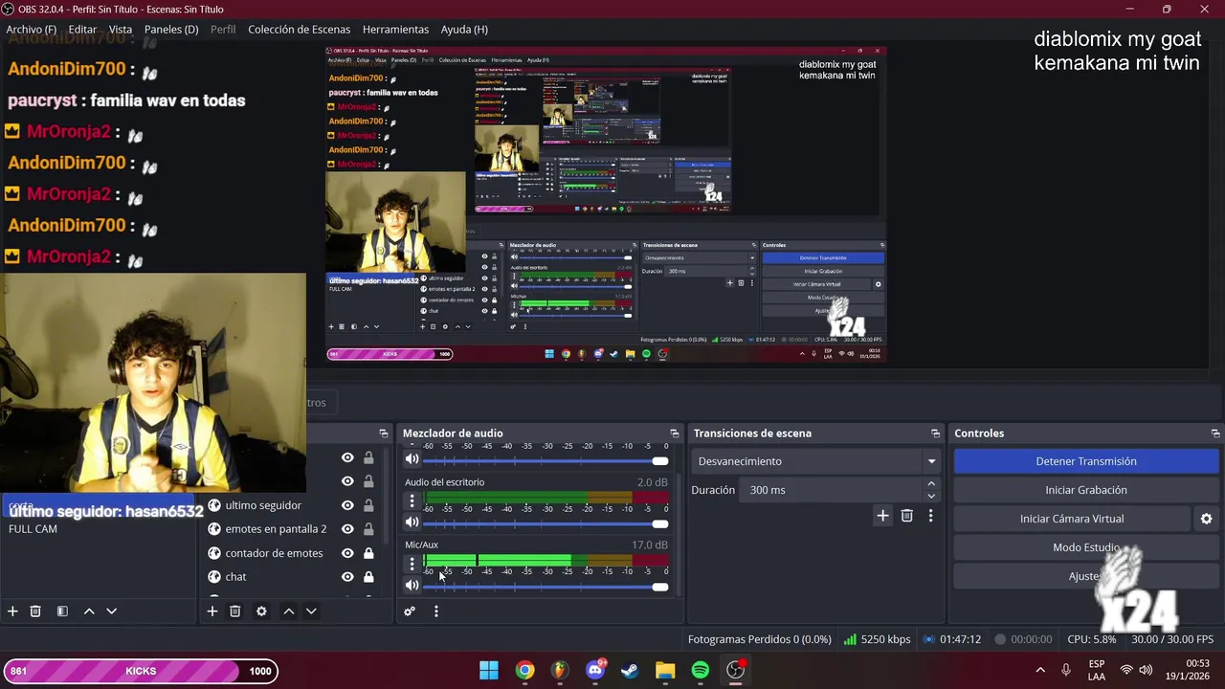
Task: Open audio mixer three-dot menu at bottom
Action: (435, 611)
